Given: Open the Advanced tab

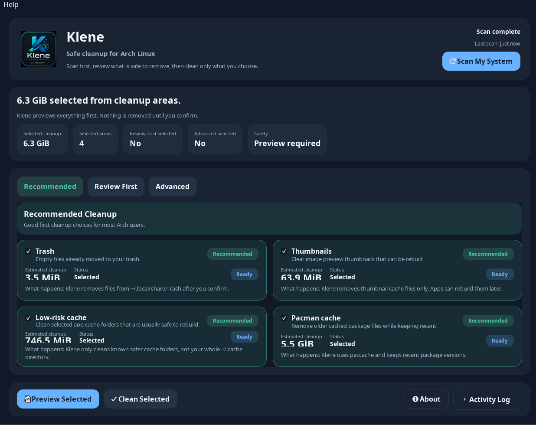Looking at the screenshot, I should coord(173,186).
